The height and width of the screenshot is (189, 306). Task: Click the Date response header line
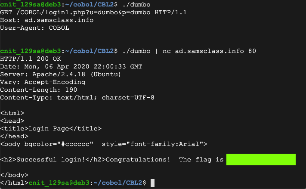click(x=71, y=67)
